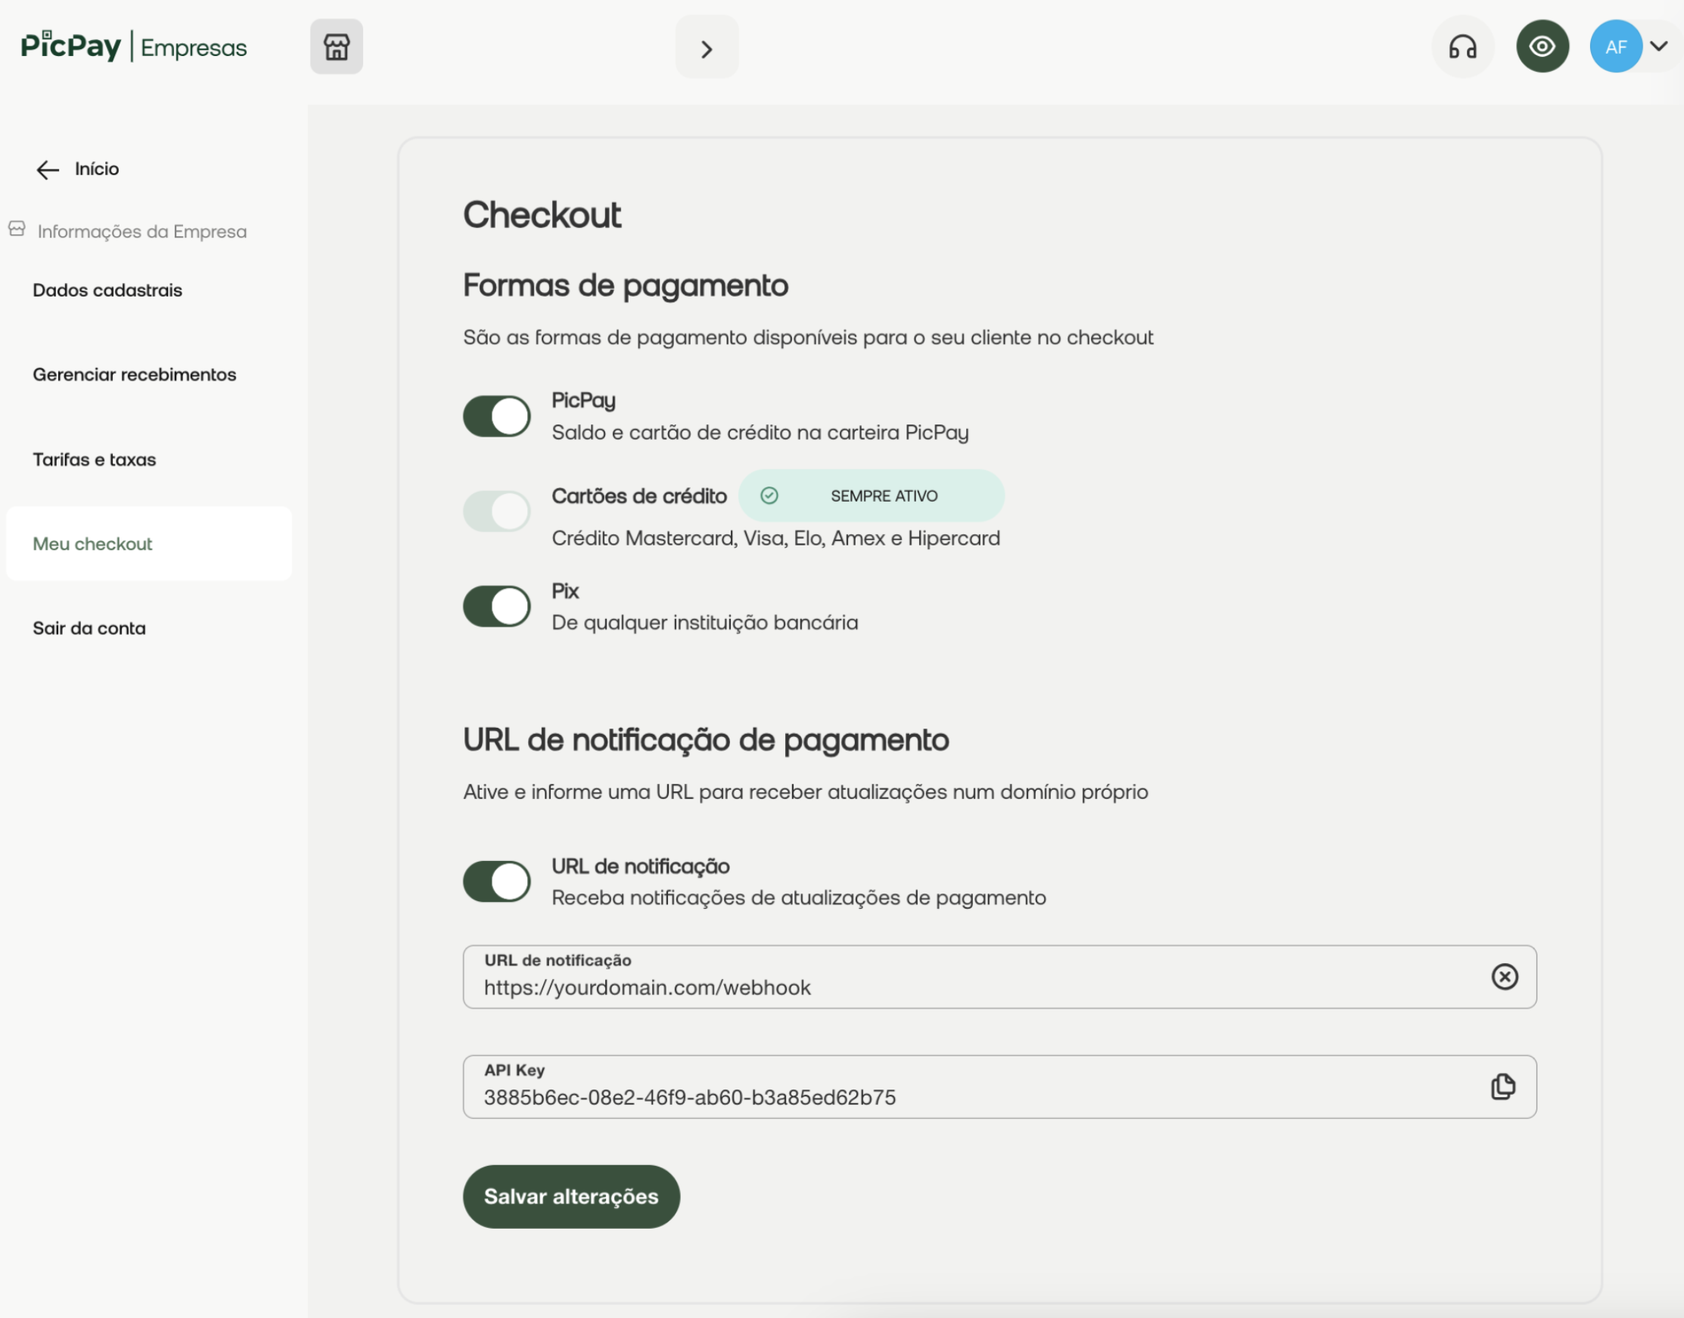Screen dimensions: 1684x1318
Task: Click the AF user avatar
Action: (x=1615, y=47)
